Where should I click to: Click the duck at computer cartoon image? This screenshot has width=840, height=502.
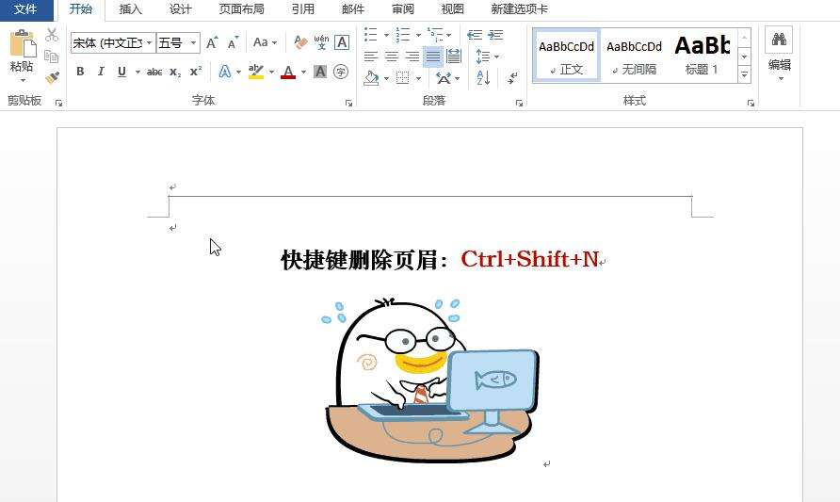[x=429, y=380]
